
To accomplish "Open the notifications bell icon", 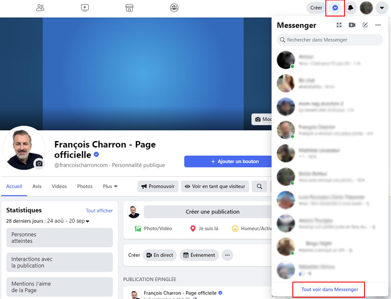I will tap(351, 7).
